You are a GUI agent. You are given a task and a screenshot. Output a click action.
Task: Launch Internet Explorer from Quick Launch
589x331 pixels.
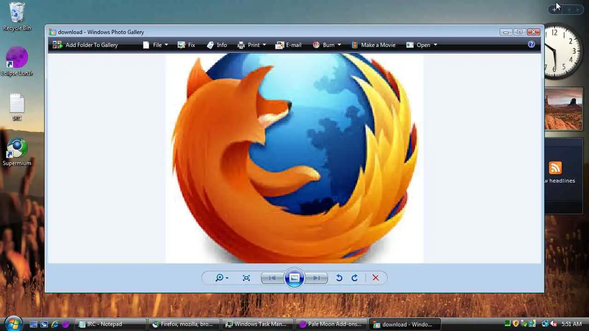point(55,324)
